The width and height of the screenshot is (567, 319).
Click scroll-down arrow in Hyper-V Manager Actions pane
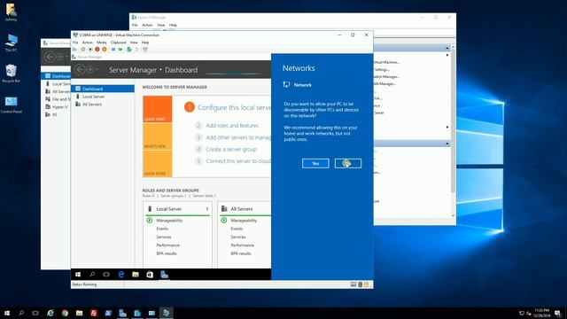click(453, 215)
